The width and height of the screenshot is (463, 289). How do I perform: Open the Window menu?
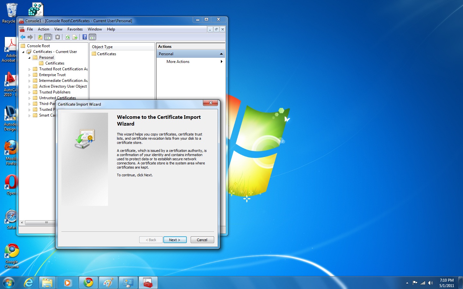point(95,29)
